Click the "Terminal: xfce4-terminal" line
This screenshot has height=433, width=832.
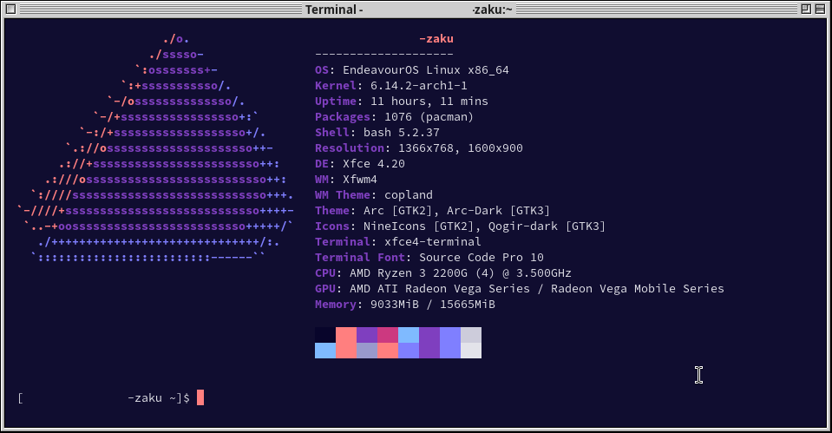click(x=398, y=242)
